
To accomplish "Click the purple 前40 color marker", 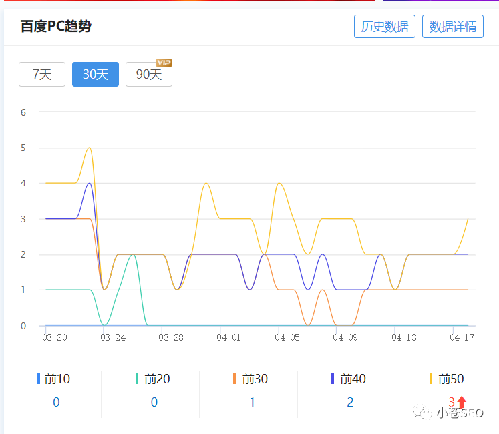I will click(333, 379).
